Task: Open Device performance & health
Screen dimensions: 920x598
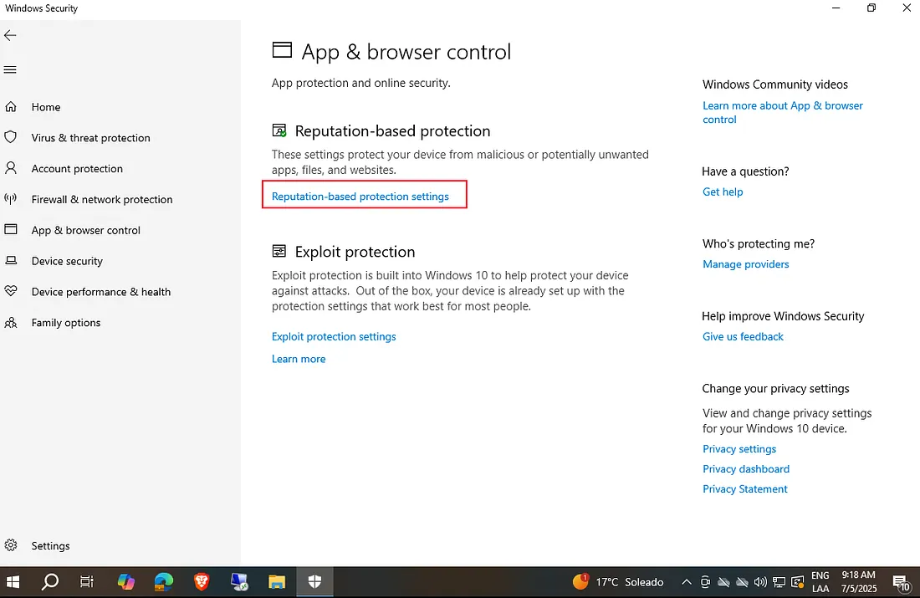Action: pyautogui.click(x=101, y=292)
